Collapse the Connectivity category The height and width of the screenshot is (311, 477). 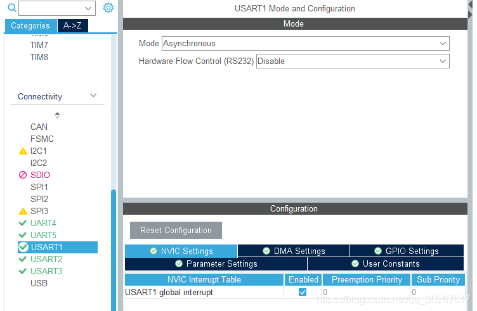93,96
